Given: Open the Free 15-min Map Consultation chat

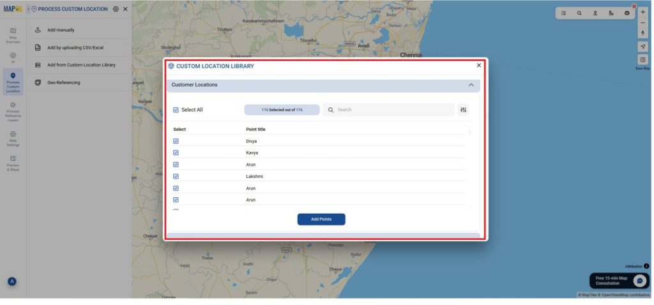Looking at the screenshot, I should pyautogui.click(x=620, y=281).
